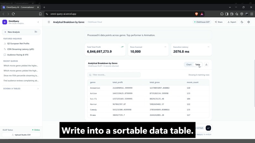Open the browser main menu icon

252,14
